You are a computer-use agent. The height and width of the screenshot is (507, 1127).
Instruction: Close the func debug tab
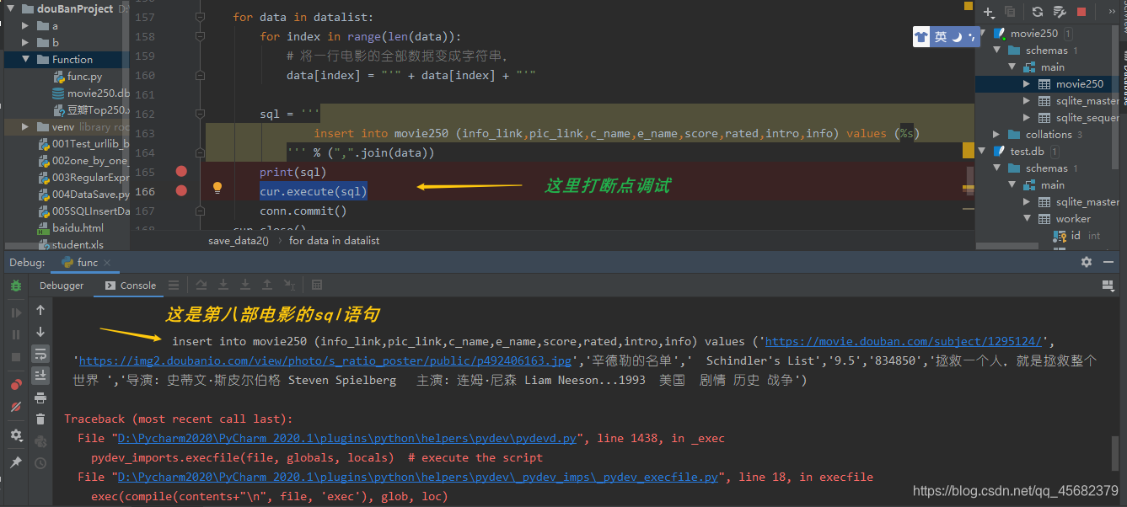pyautogui.click(x=107, y=263)
